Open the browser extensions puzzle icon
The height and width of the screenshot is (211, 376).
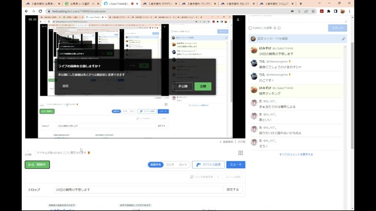pyautogui.click(x=328, y=11)
